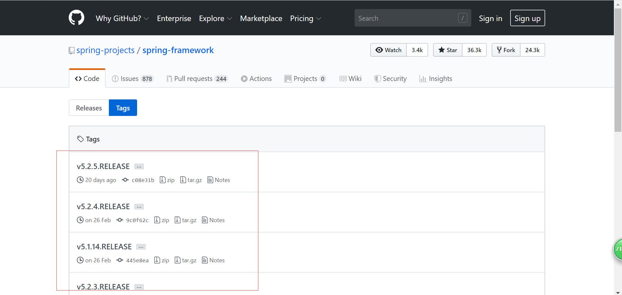Fork the repository

[506, 50]
